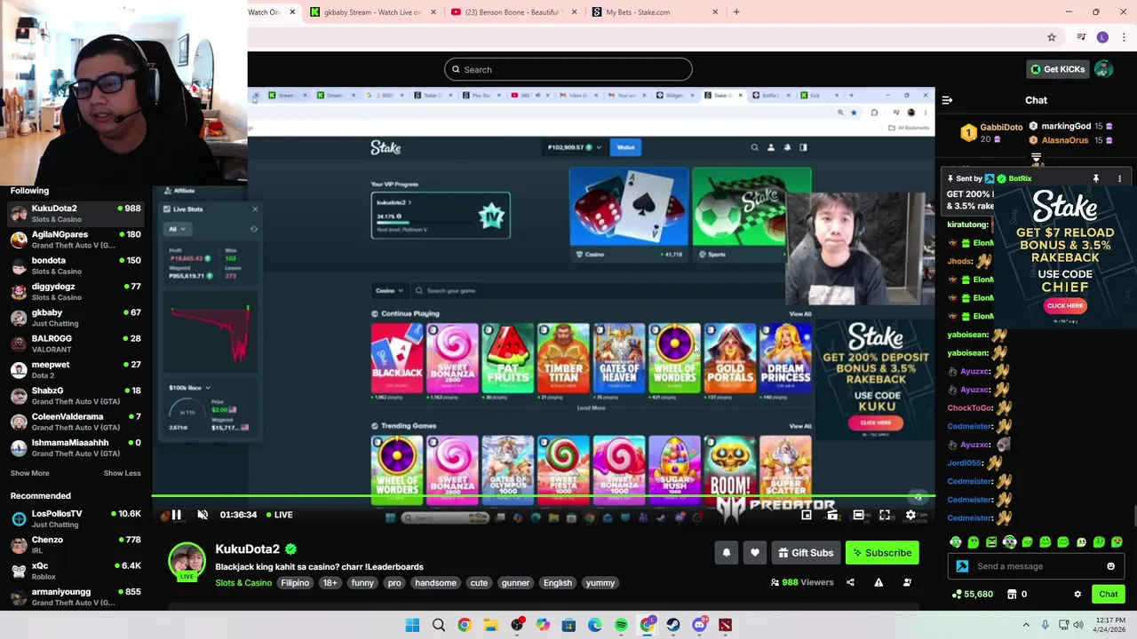Open the pinned message options menu
The image size is (1137, 639).
(x=1119, y=178)
